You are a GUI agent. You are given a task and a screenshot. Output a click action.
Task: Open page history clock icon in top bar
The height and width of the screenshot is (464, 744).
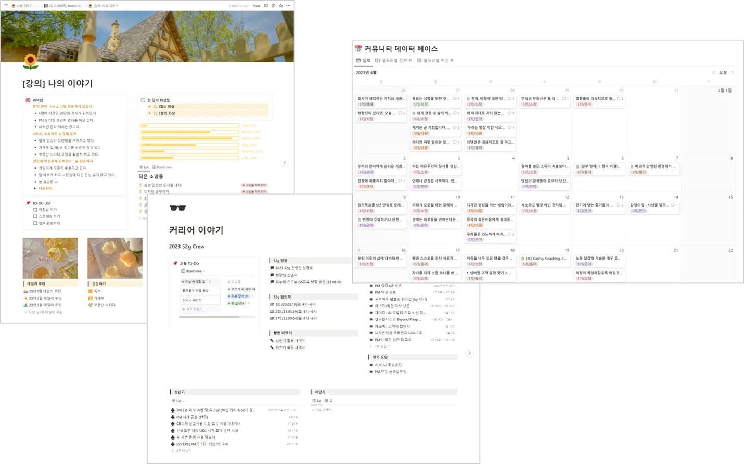coord(273,6)
